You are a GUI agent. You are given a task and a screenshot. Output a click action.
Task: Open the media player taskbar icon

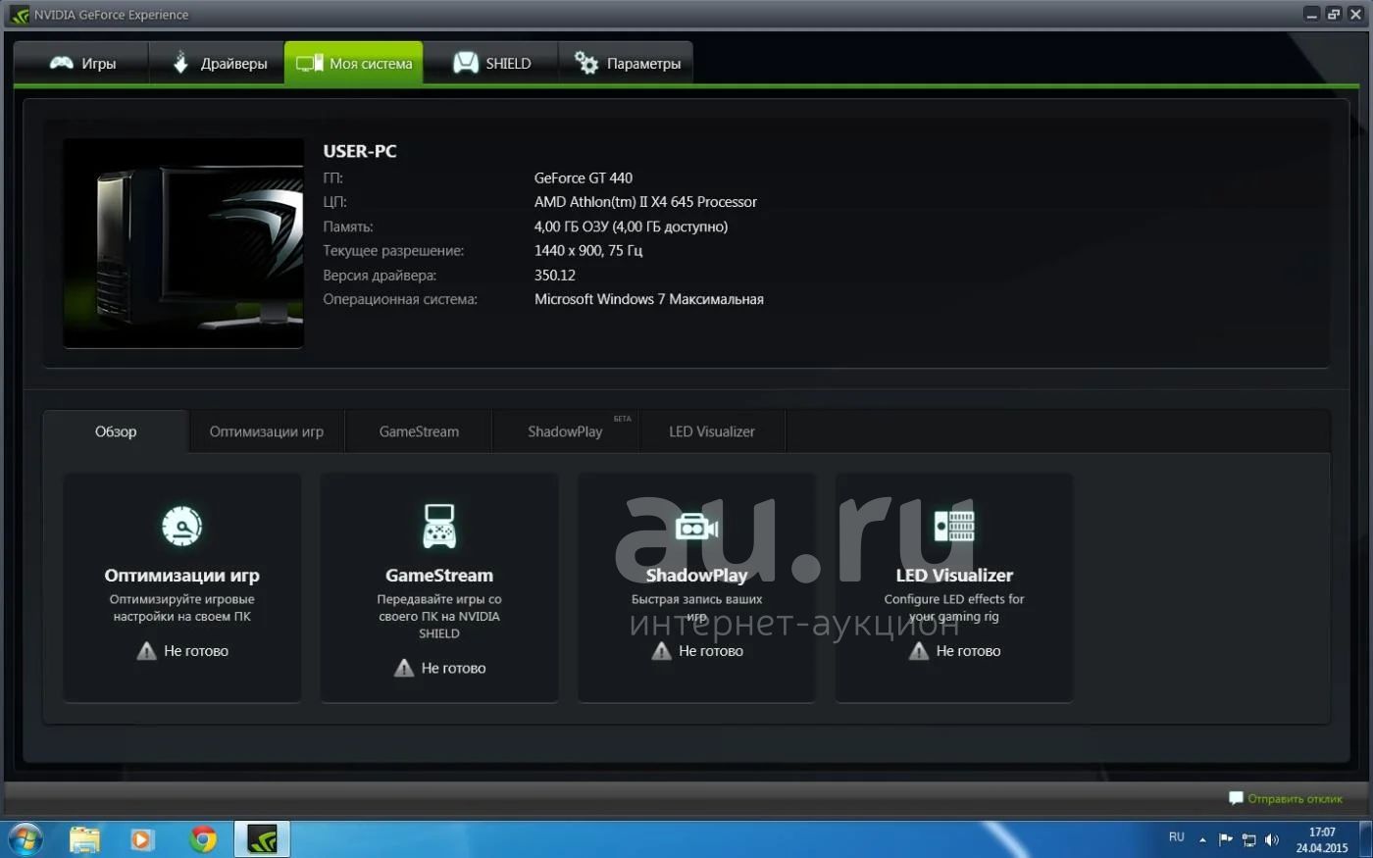point(142,839)
